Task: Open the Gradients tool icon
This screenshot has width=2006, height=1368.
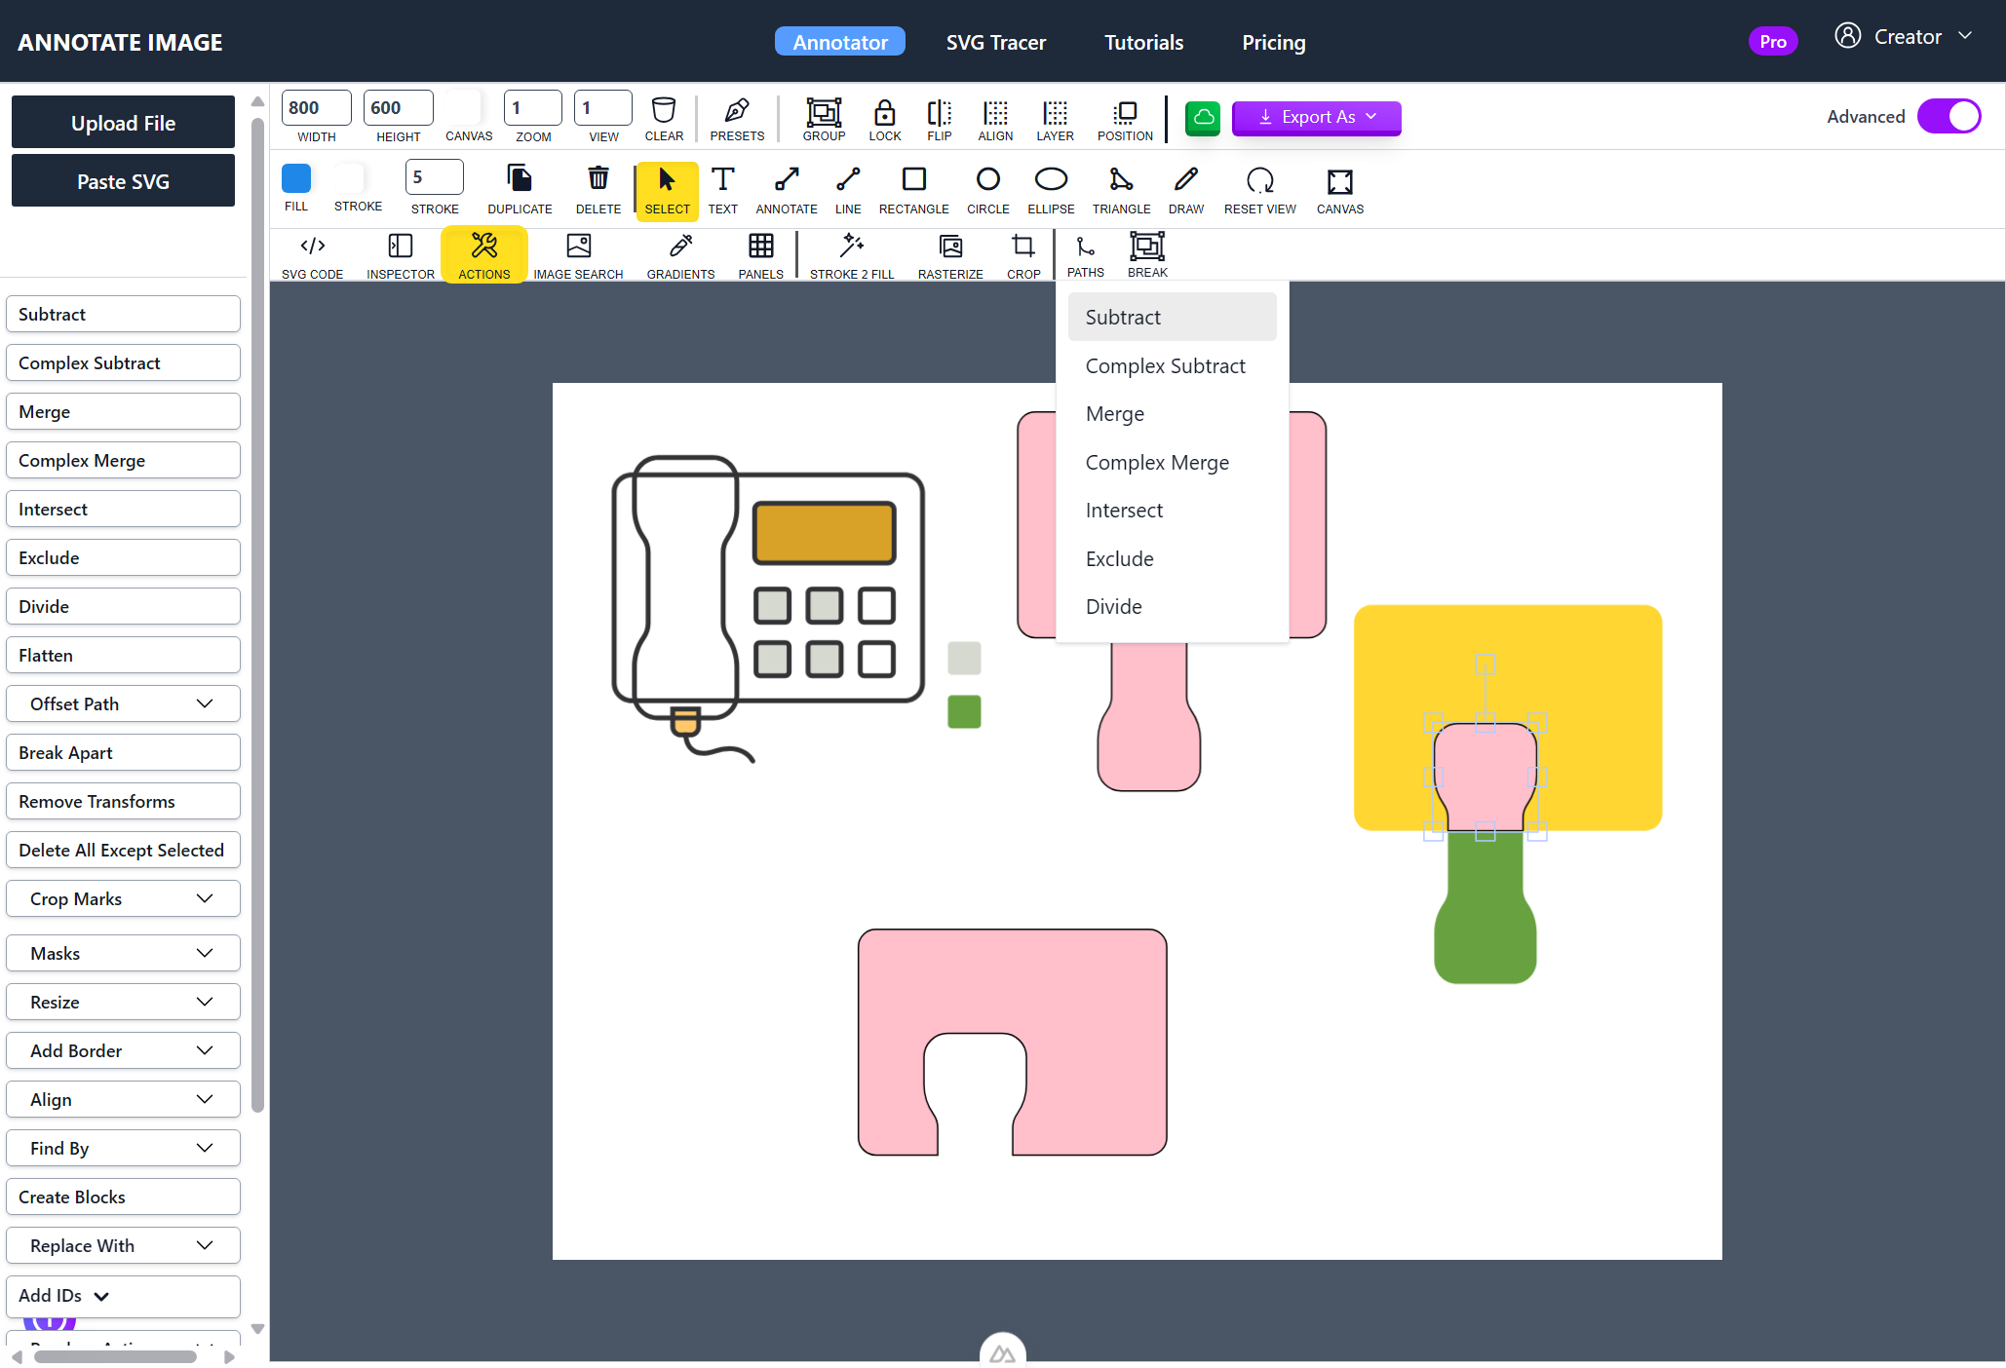Action: point(681,246)
